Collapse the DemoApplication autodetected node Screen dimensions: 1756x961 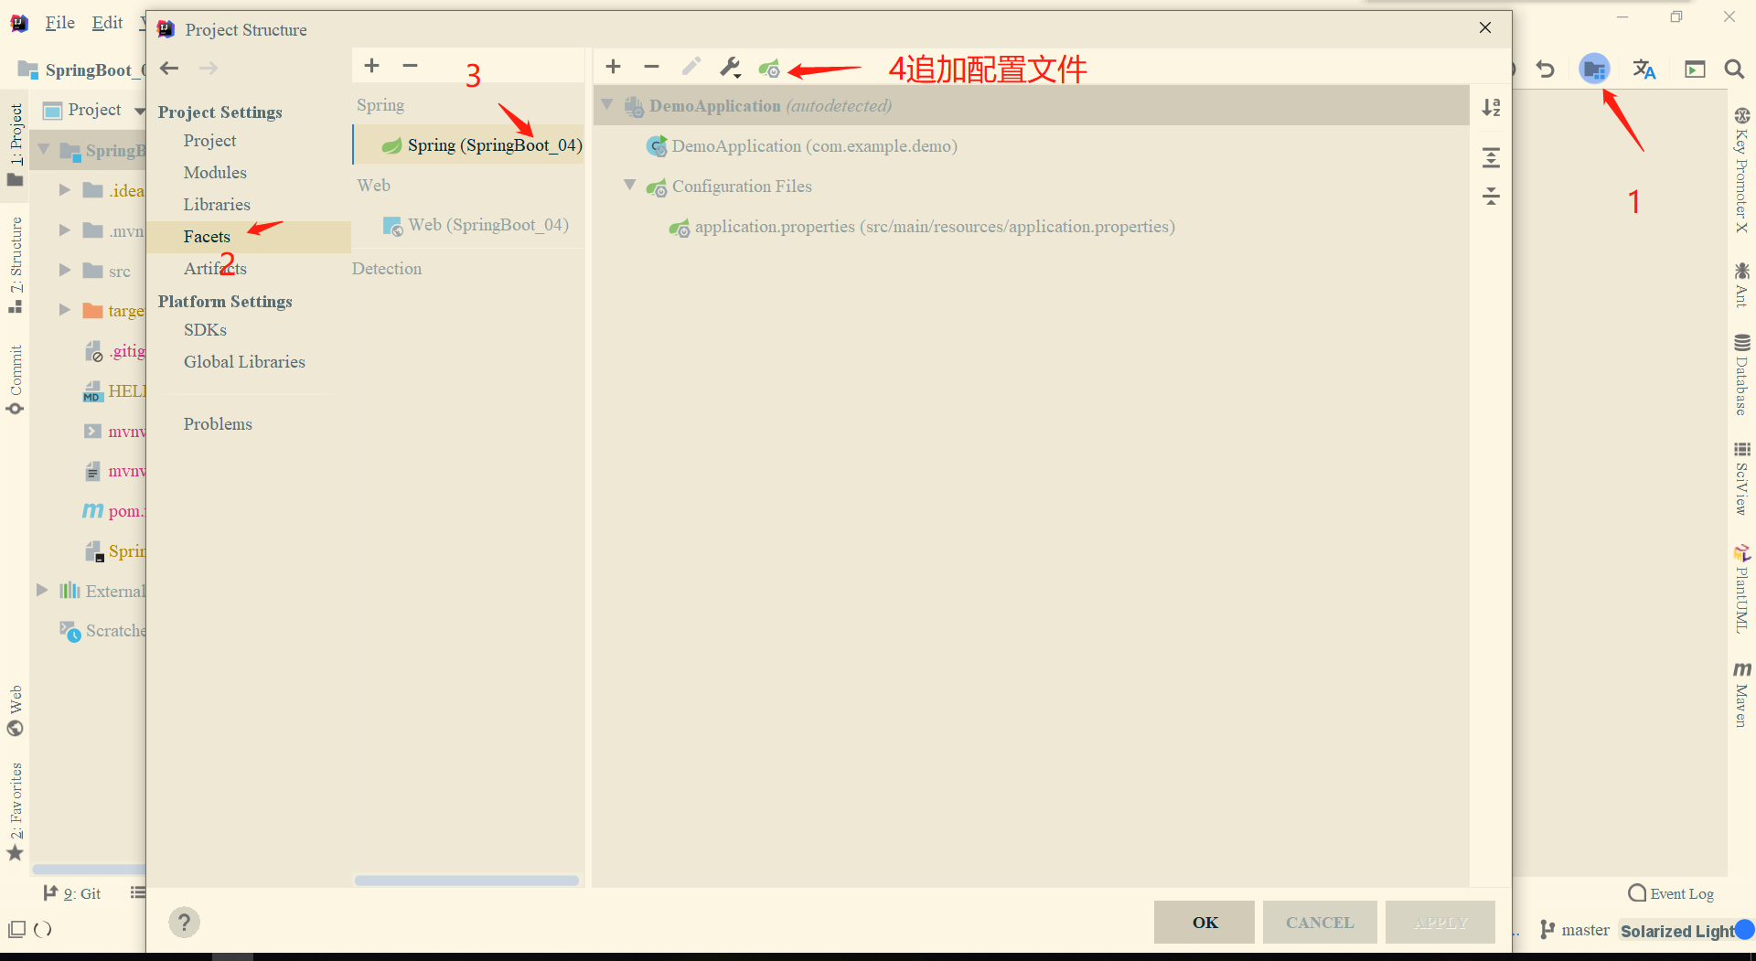pyautogui.click(x=607, y=105)
